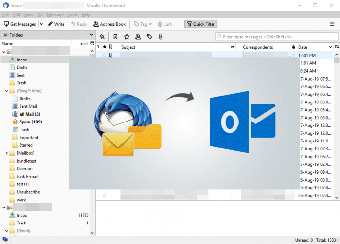Collapse the first mail account
The width and height of the screenshot is (340, 244).
click(4, 52)
